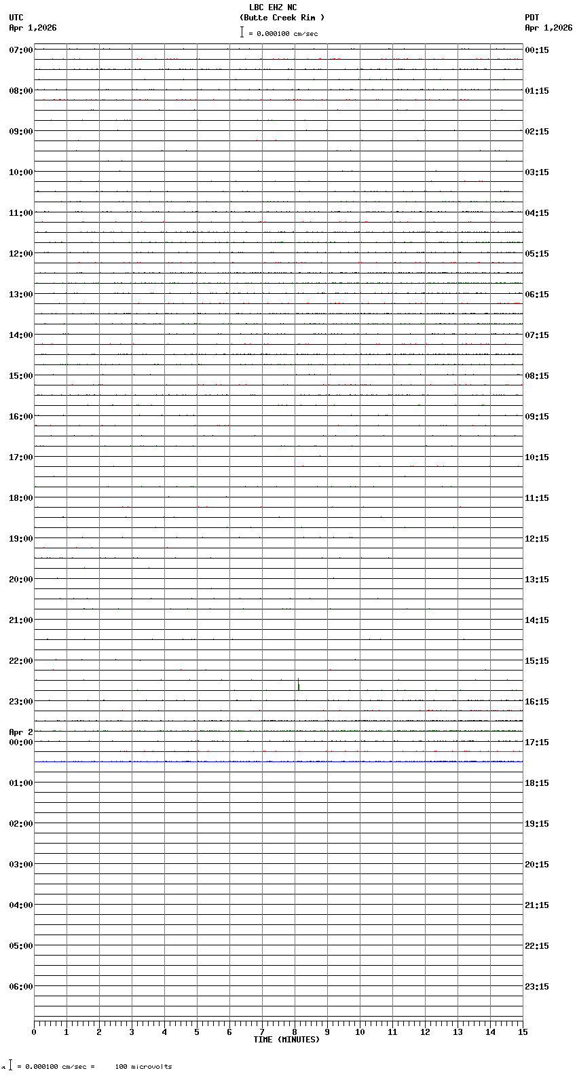Click the 20:00 UTC time label

21,580
